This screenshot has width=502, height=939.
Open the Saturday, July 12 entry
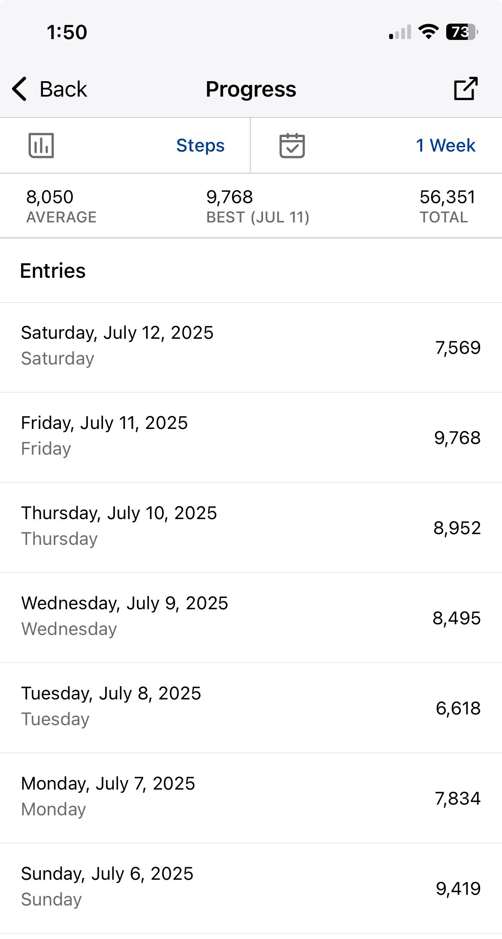251,347
